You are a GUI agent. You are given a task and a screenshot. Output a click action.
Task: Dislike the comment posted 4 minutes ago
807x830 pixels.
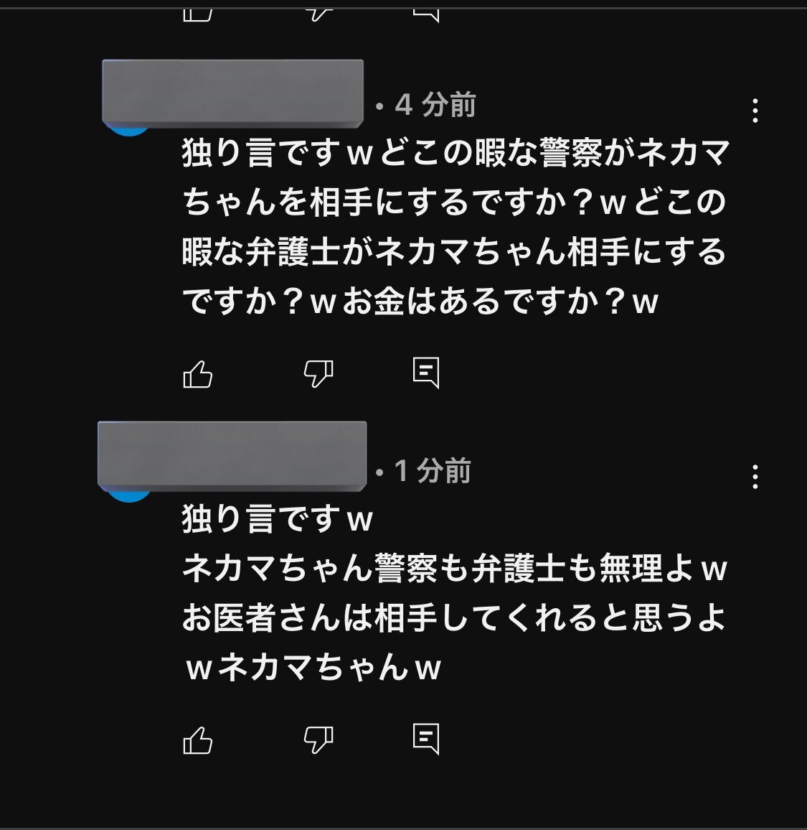[318, 373]
